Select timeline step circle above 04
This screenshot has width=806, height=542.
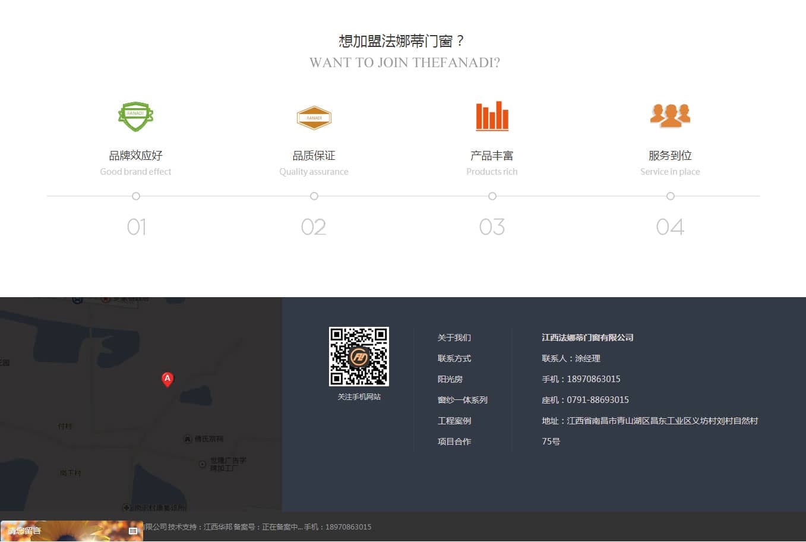[671, 196]
